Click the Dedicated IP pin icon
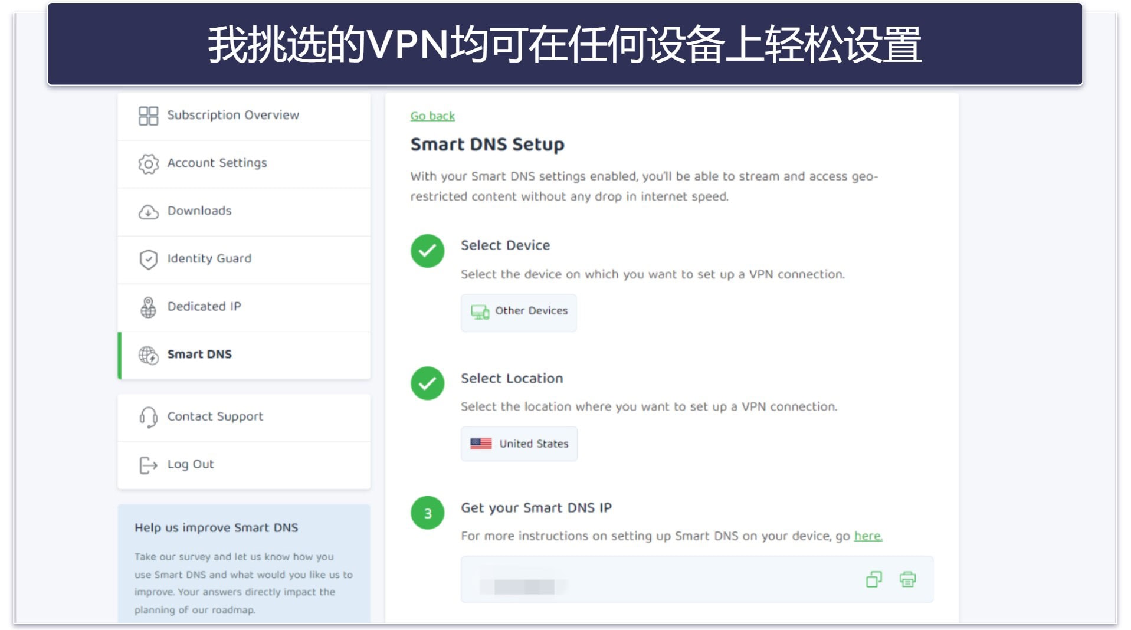The height and width of the screenshot is (630, 1131). (148, 307)
